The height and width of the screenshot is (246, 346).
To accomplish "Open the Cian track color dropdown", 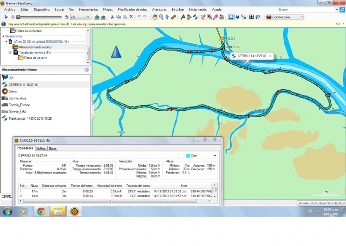I will [201, 156].
